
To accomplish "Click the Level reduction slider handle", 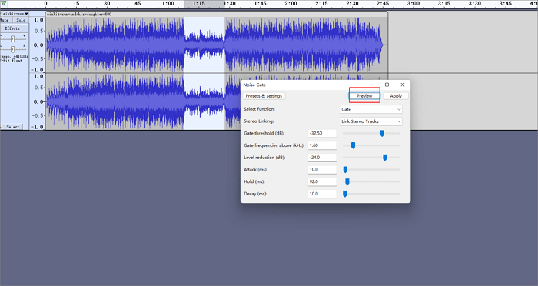I will click(x=384, y=158).
